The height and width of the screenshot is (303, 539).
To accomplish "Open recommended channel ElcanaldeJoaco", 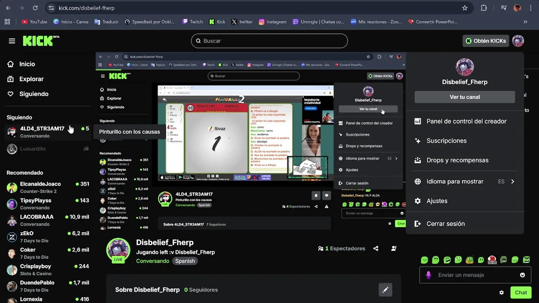I will point(48,187).
